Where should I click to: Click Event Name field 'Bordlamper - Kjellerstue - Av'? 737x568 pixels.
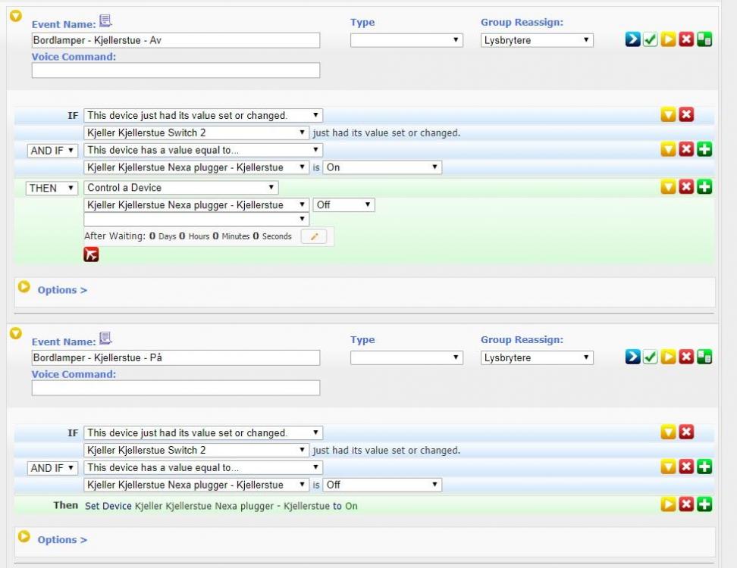176,40
